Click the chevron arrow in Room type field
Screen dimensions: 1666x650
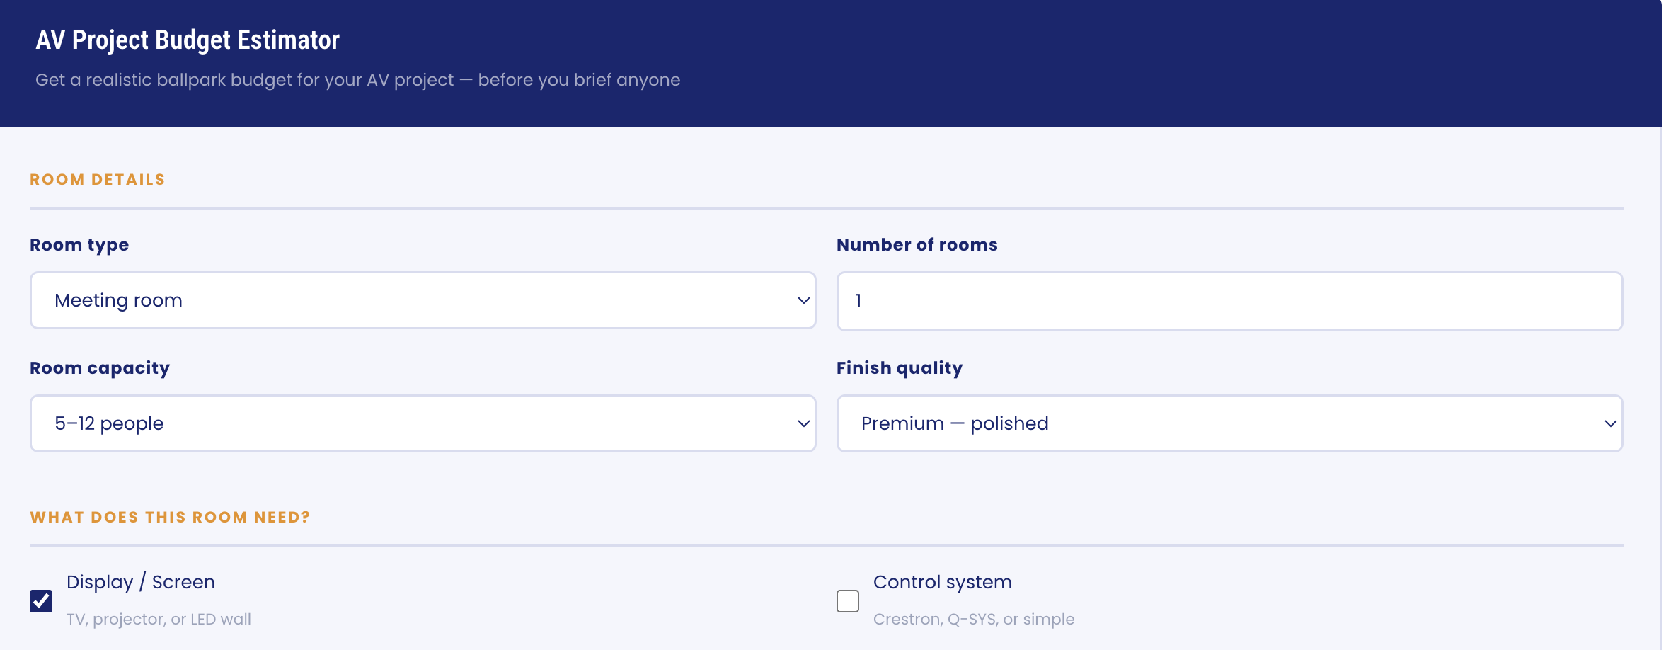[x=803, y=300]
